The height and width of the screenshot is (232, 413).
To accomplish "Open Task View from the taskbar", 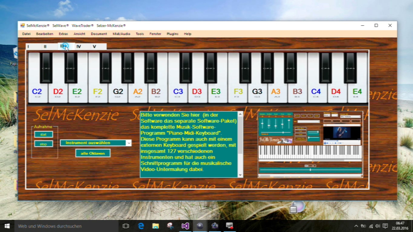I will click(x=126, y=226).
